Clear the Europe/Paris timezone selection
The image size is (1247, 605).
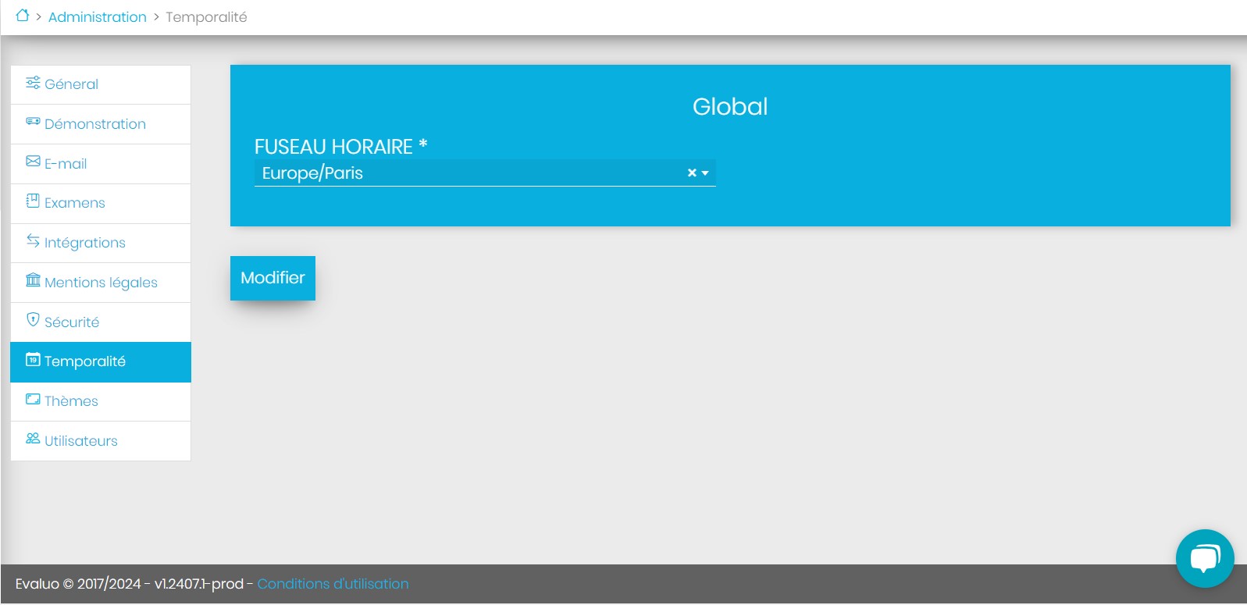point(691,173)
